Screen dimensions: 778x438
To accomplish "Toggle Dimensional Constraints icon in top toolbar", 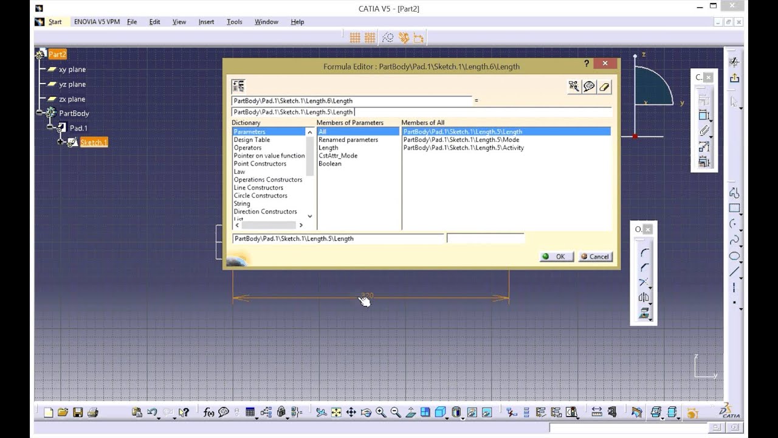I will pyautogui.click(x=418, y=38).
